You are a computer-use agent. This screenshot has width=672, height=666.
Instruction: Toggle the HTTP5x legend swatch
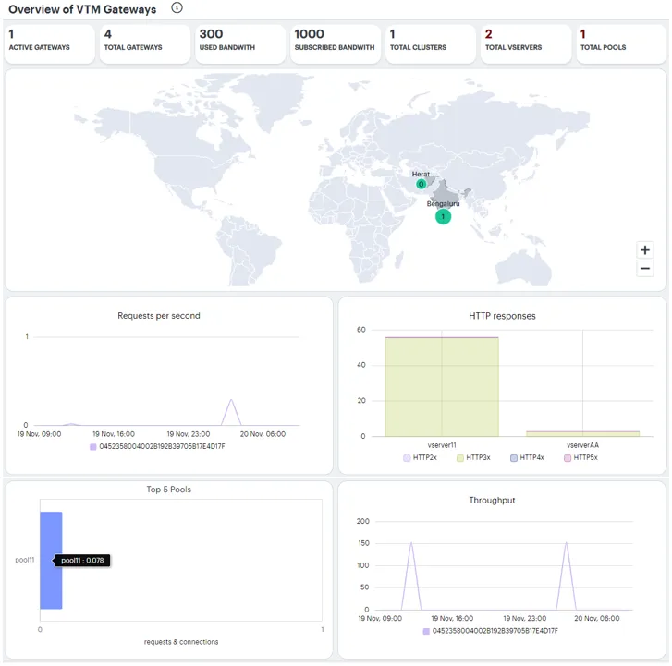tap(568, 458)
